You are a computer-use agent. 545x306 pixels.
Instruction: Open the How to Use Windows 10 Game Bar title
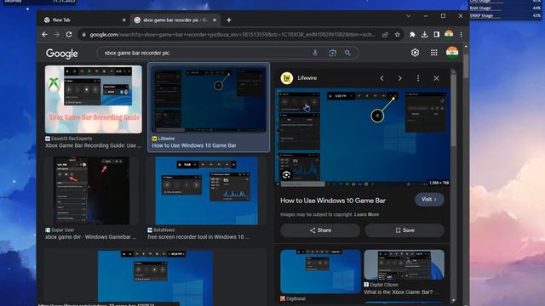pyautogui.click(x=333, y=201)
